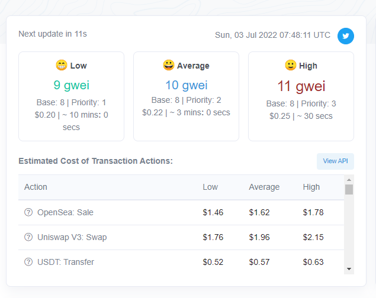This screenshot has width=376, height=298.
Task: Click Base: 8 | Priority: 2 text
Action: (x=186, y=100)
